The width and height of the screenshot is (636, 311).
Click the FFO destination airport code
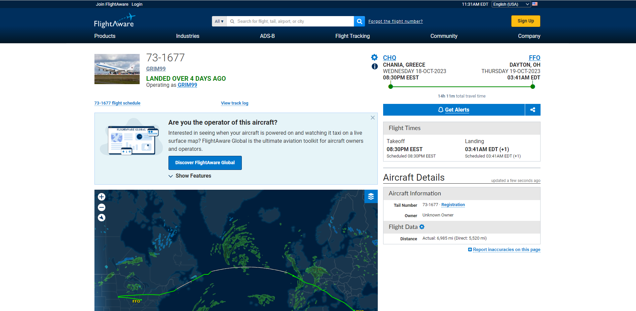click(x=535, y=58)
